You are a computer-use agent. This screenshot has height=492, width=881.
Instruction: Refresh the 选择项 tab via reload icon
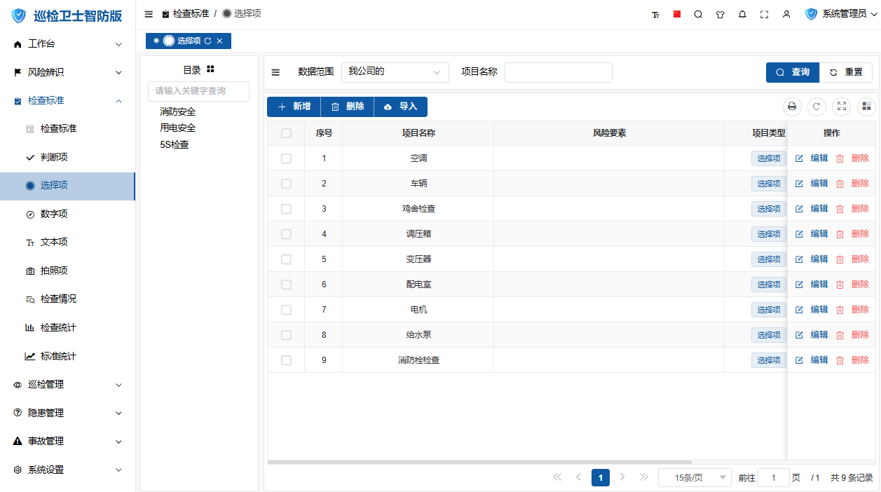[x=207, y=41]
